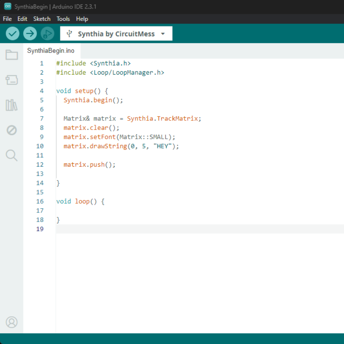Open the Debug sidebar panel icon

[x=12, y=130]
